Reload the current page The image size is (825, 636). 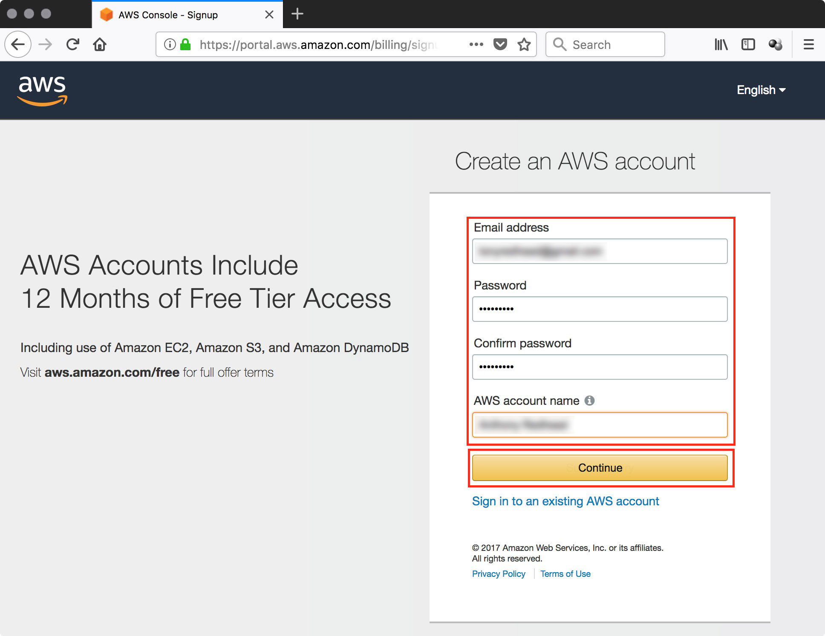coord(73,44)
